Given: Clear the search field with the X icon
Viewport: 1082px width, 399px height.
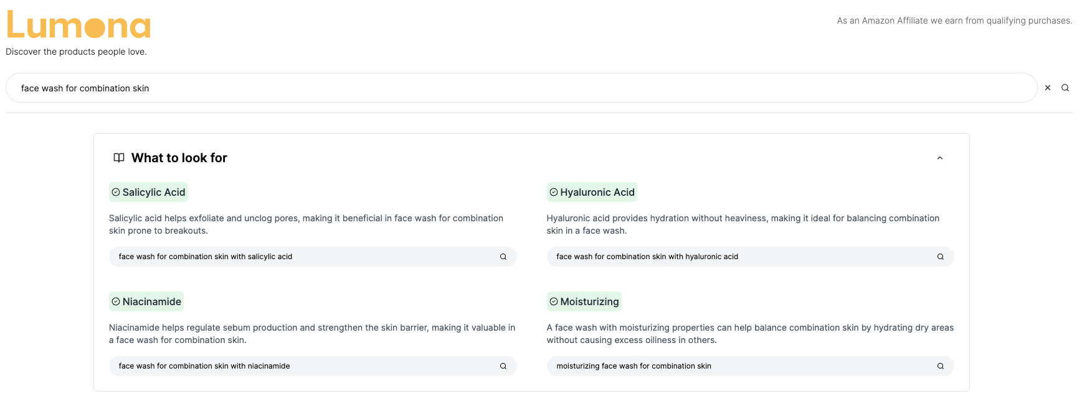Looking at the screenshot, I should tap(1048, 88).
